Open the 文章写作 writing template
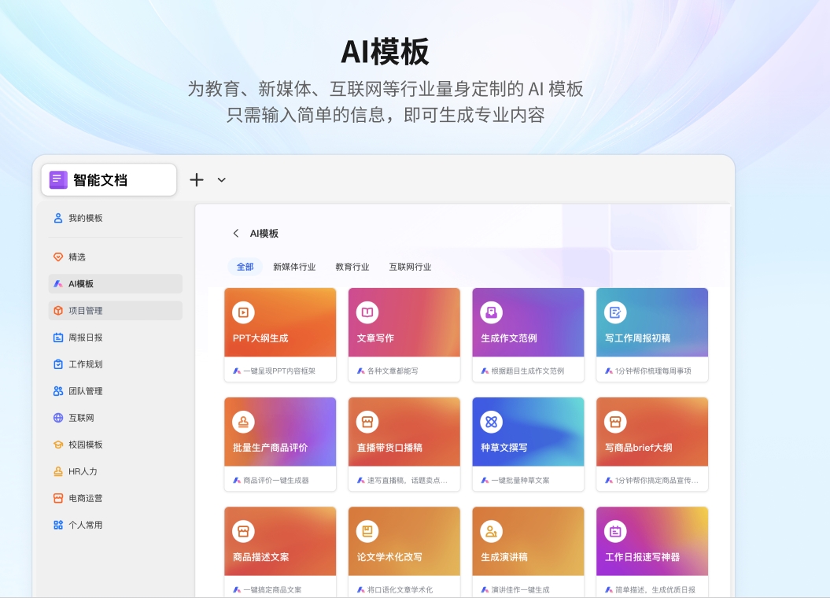 [x=404, y=332]
